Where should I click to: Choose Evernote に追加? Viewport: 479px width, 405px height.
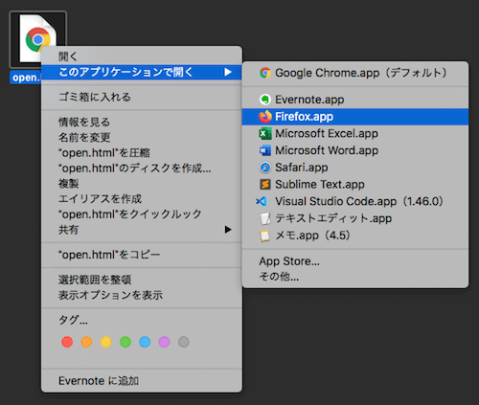(x=142, y=381)
